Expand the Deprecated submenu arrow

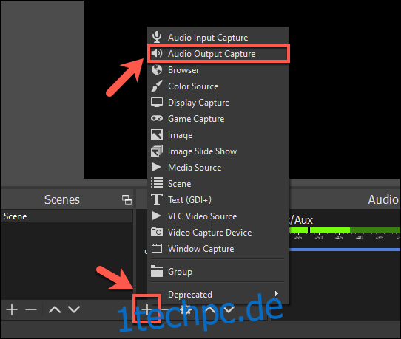277,294
